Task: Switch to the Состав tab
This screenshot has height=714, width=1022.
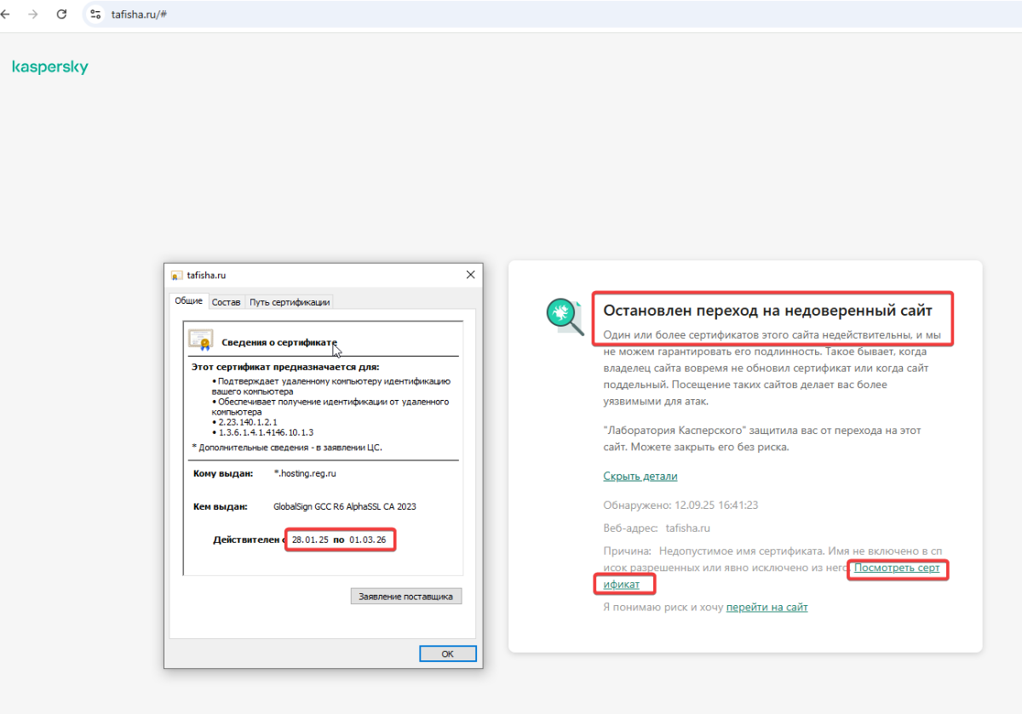Action: click(227, 302)
